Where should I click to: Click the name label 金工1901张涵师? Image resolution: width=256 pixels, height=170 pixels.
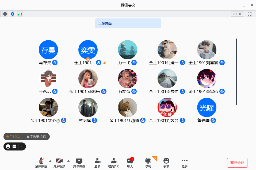pos(124,120)
